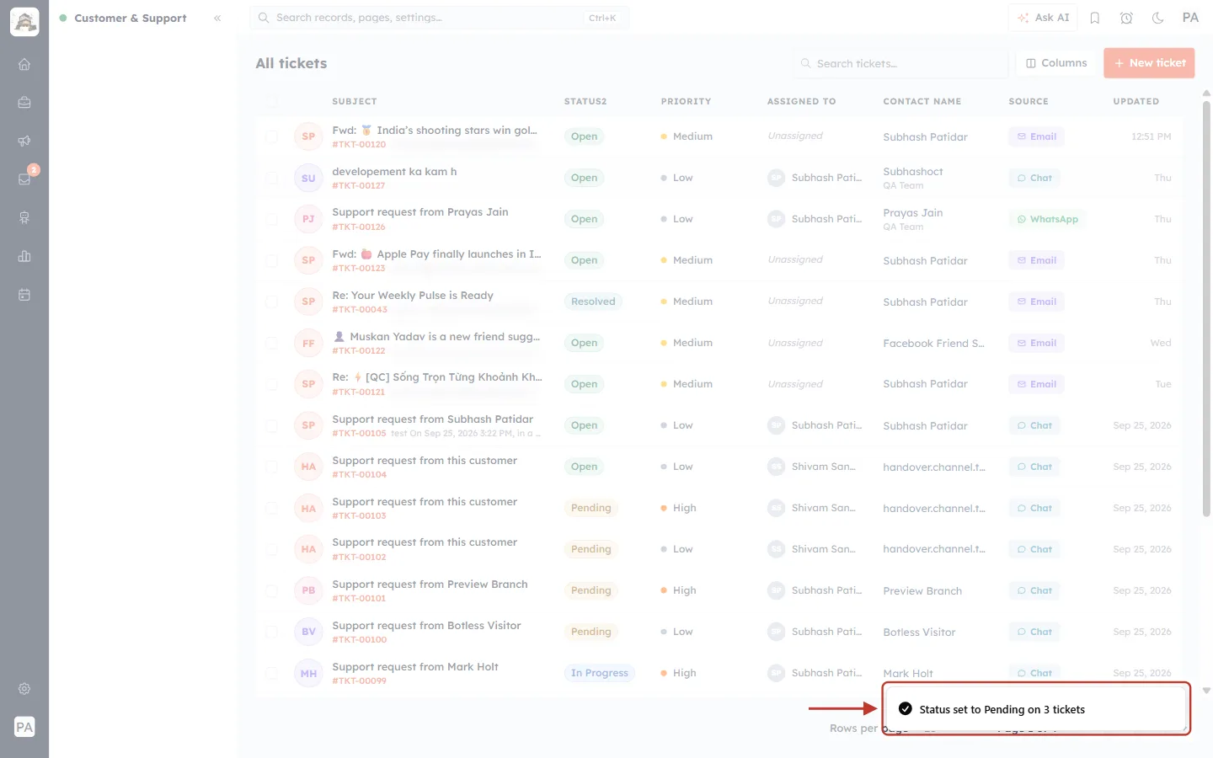The image size is (1213, 758).
Task: Sort by the Source column header
Action: click(1029, 101)
